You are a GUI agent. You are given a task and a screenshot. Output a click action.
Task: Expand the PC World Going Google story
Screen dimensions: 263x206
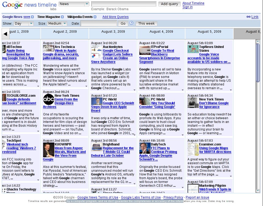pyautogui.click(x=182, y=135)
